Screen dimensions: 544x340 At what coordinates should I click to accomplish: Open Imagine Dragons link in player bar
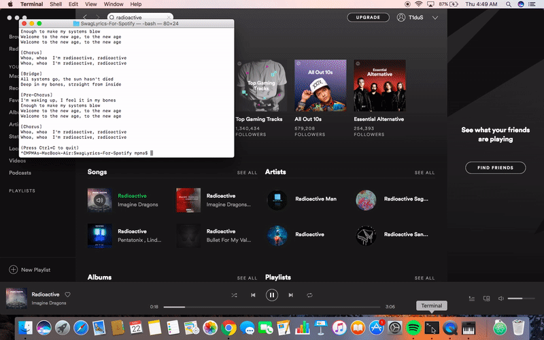[48, 303]
